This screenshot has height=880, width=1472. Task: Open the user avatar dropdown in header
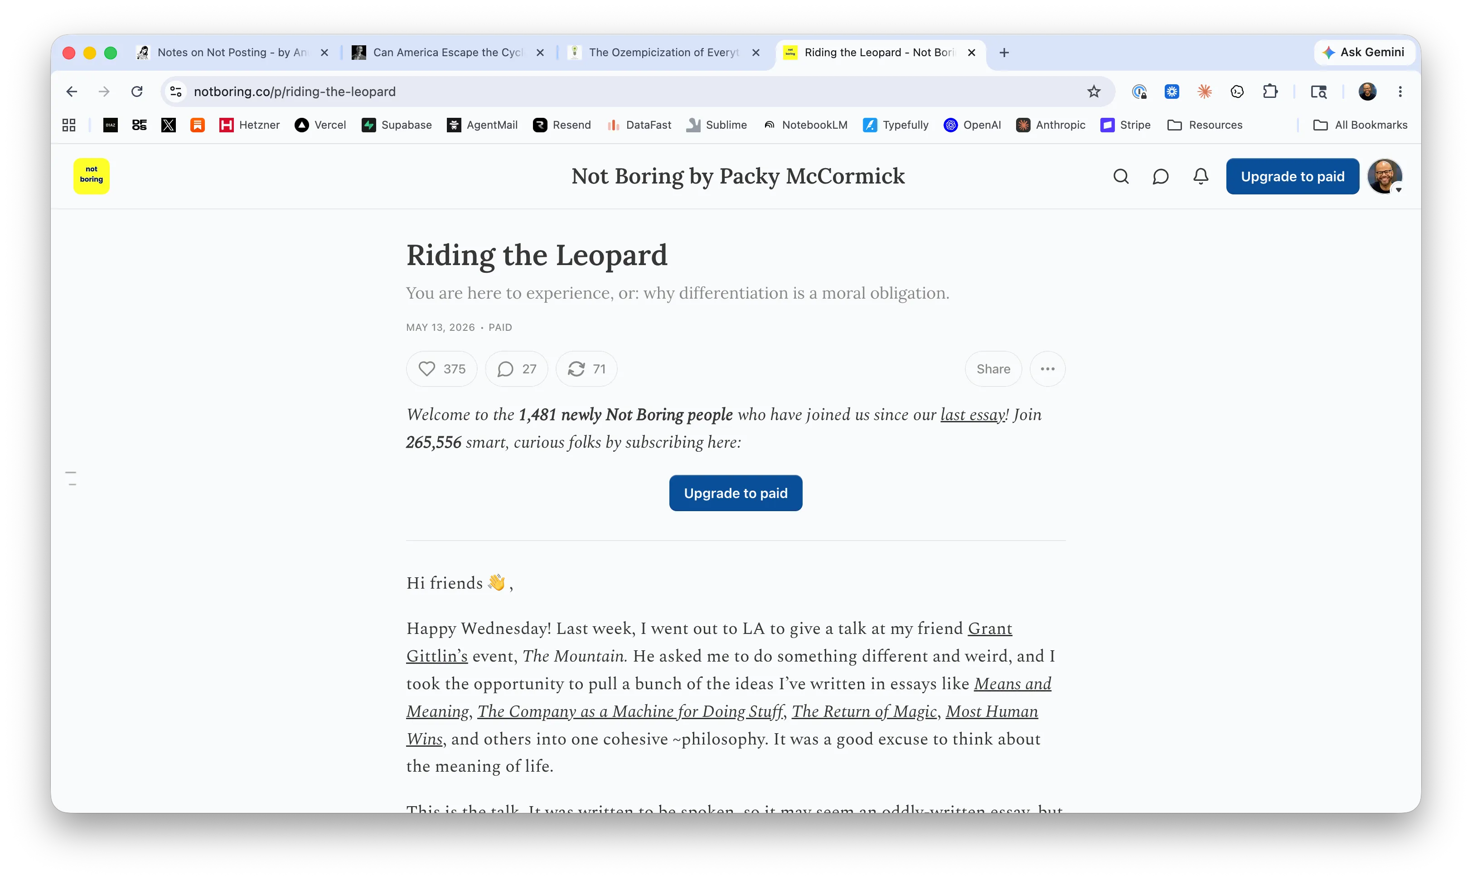pyautogui.click(x=1385, y=176)
